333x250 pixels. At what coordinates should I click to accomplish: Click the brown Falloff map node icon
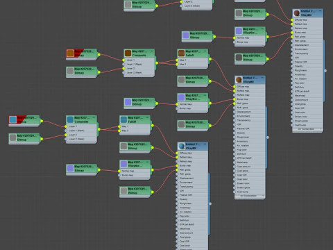coord(181,53)
